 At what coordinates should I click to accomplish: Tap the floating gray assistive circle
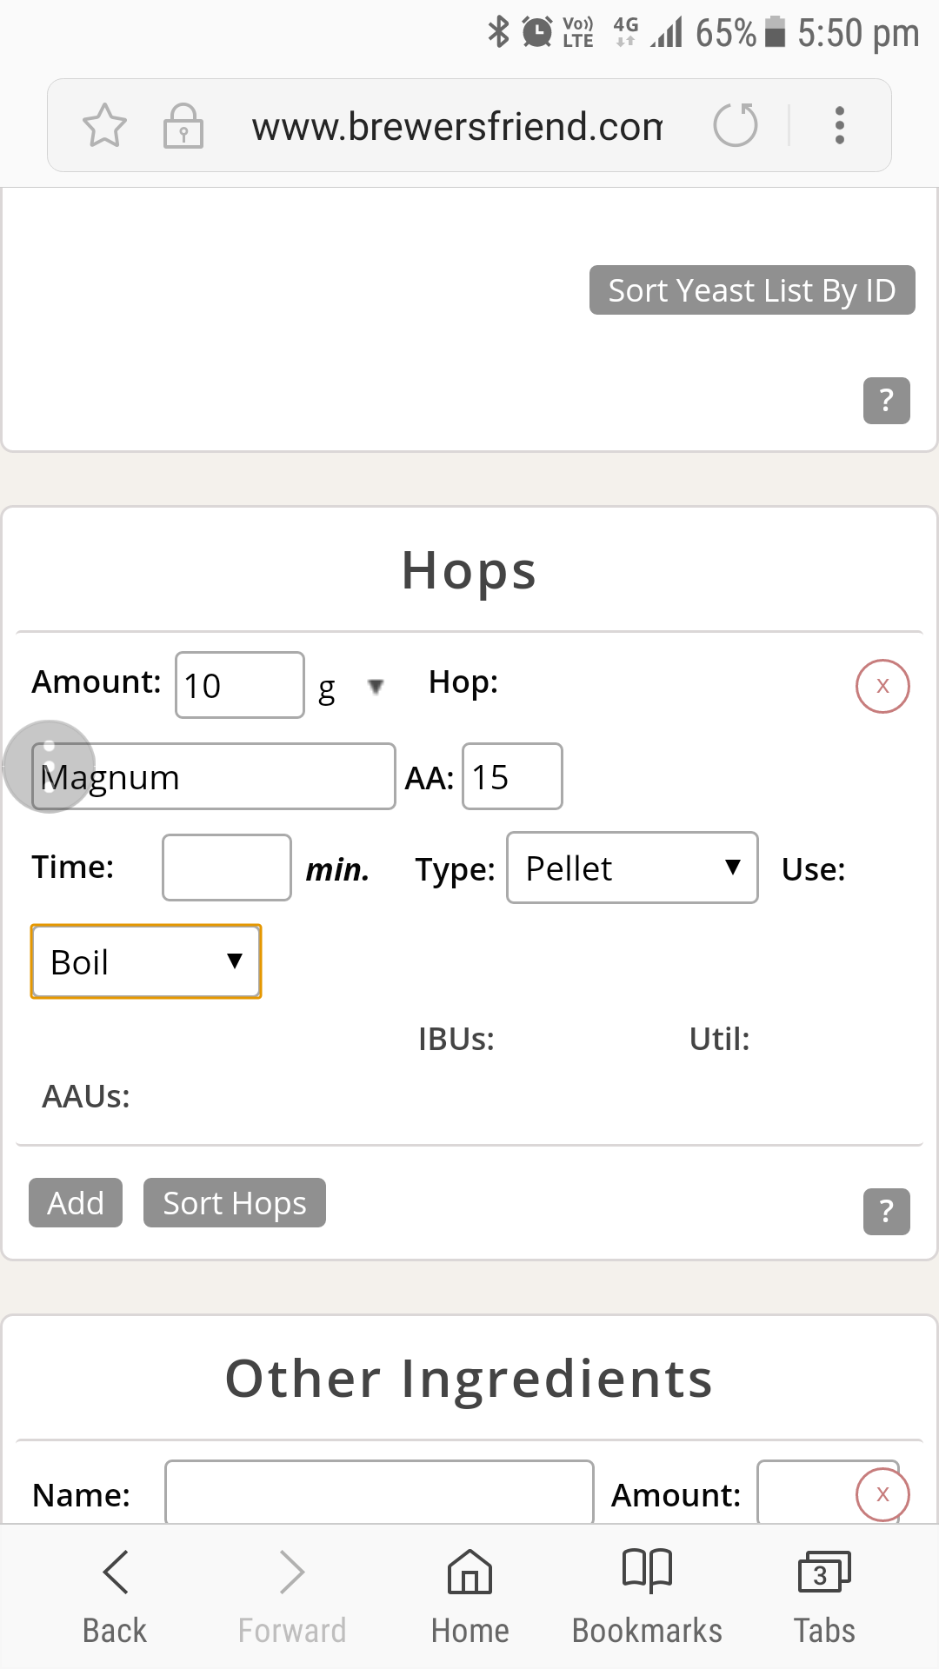point(49,766)
